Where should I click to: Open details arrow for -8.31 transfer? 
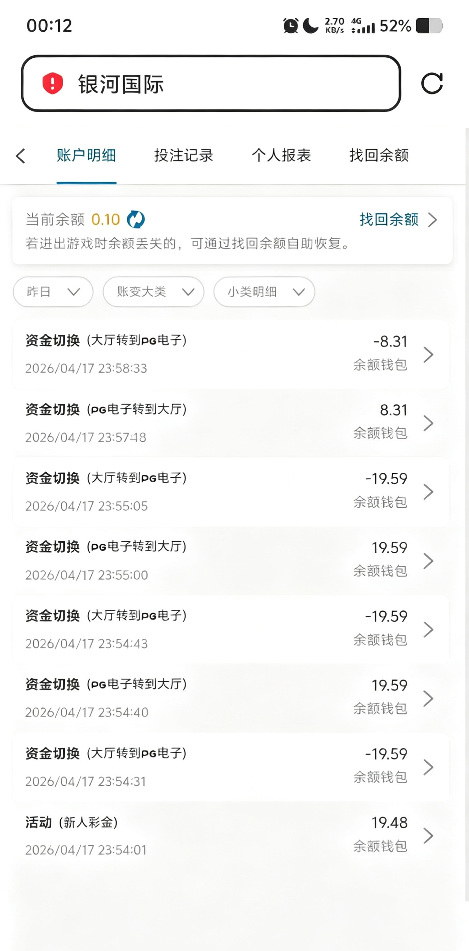428,355
